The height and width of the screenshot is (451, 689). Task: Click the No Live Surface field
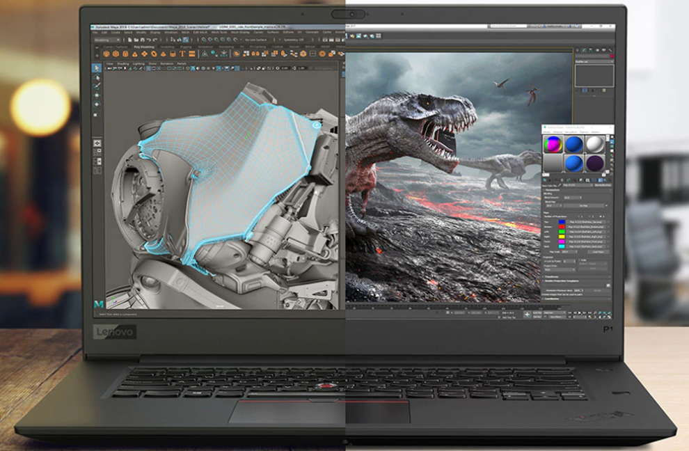coord(255,40)
